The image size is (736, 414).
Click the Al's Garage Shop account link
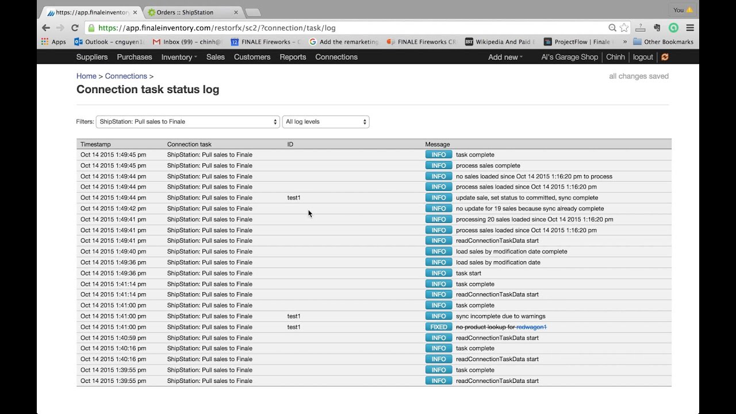point(569,57)
